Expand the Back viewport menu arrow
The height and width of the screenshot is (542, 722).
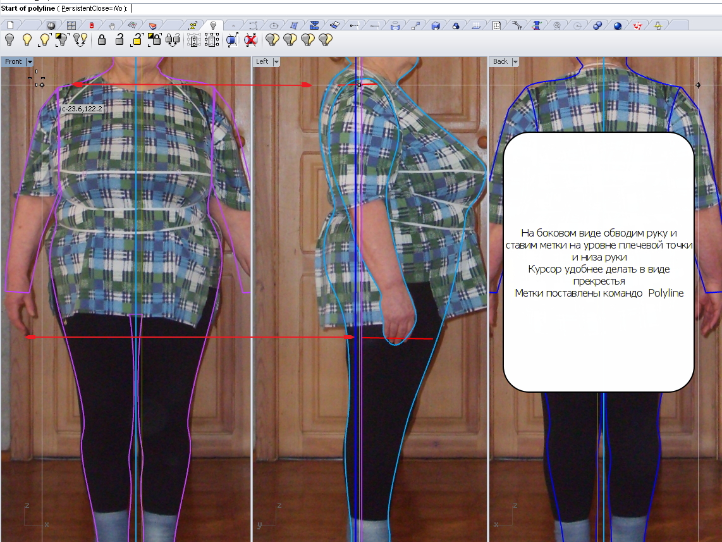(515, 62)
